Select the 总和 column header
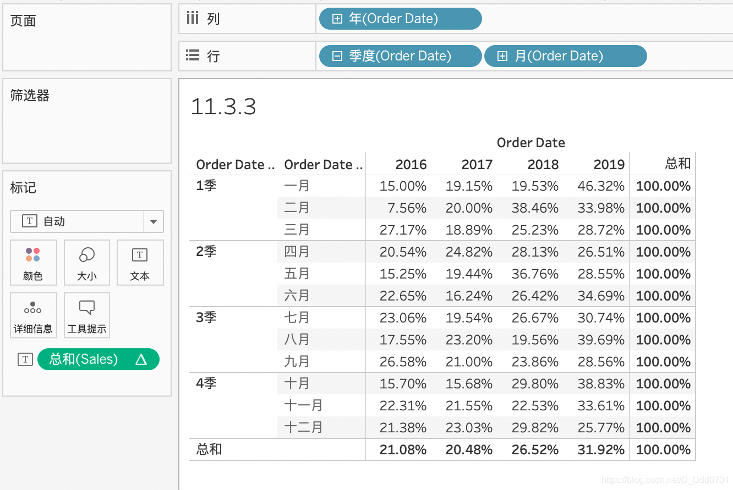 coord(677,164)
